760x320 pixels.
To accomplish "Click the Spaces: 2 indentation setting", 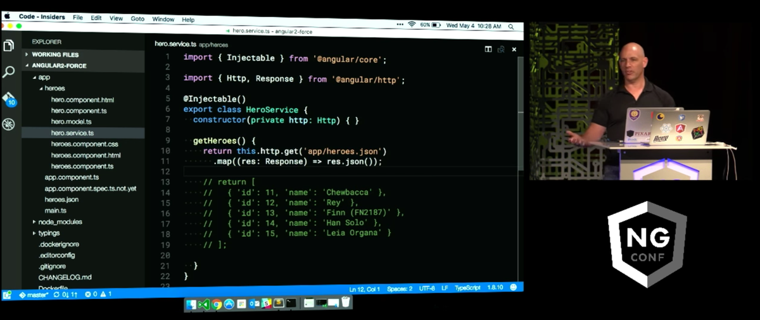I will [400, 288].
